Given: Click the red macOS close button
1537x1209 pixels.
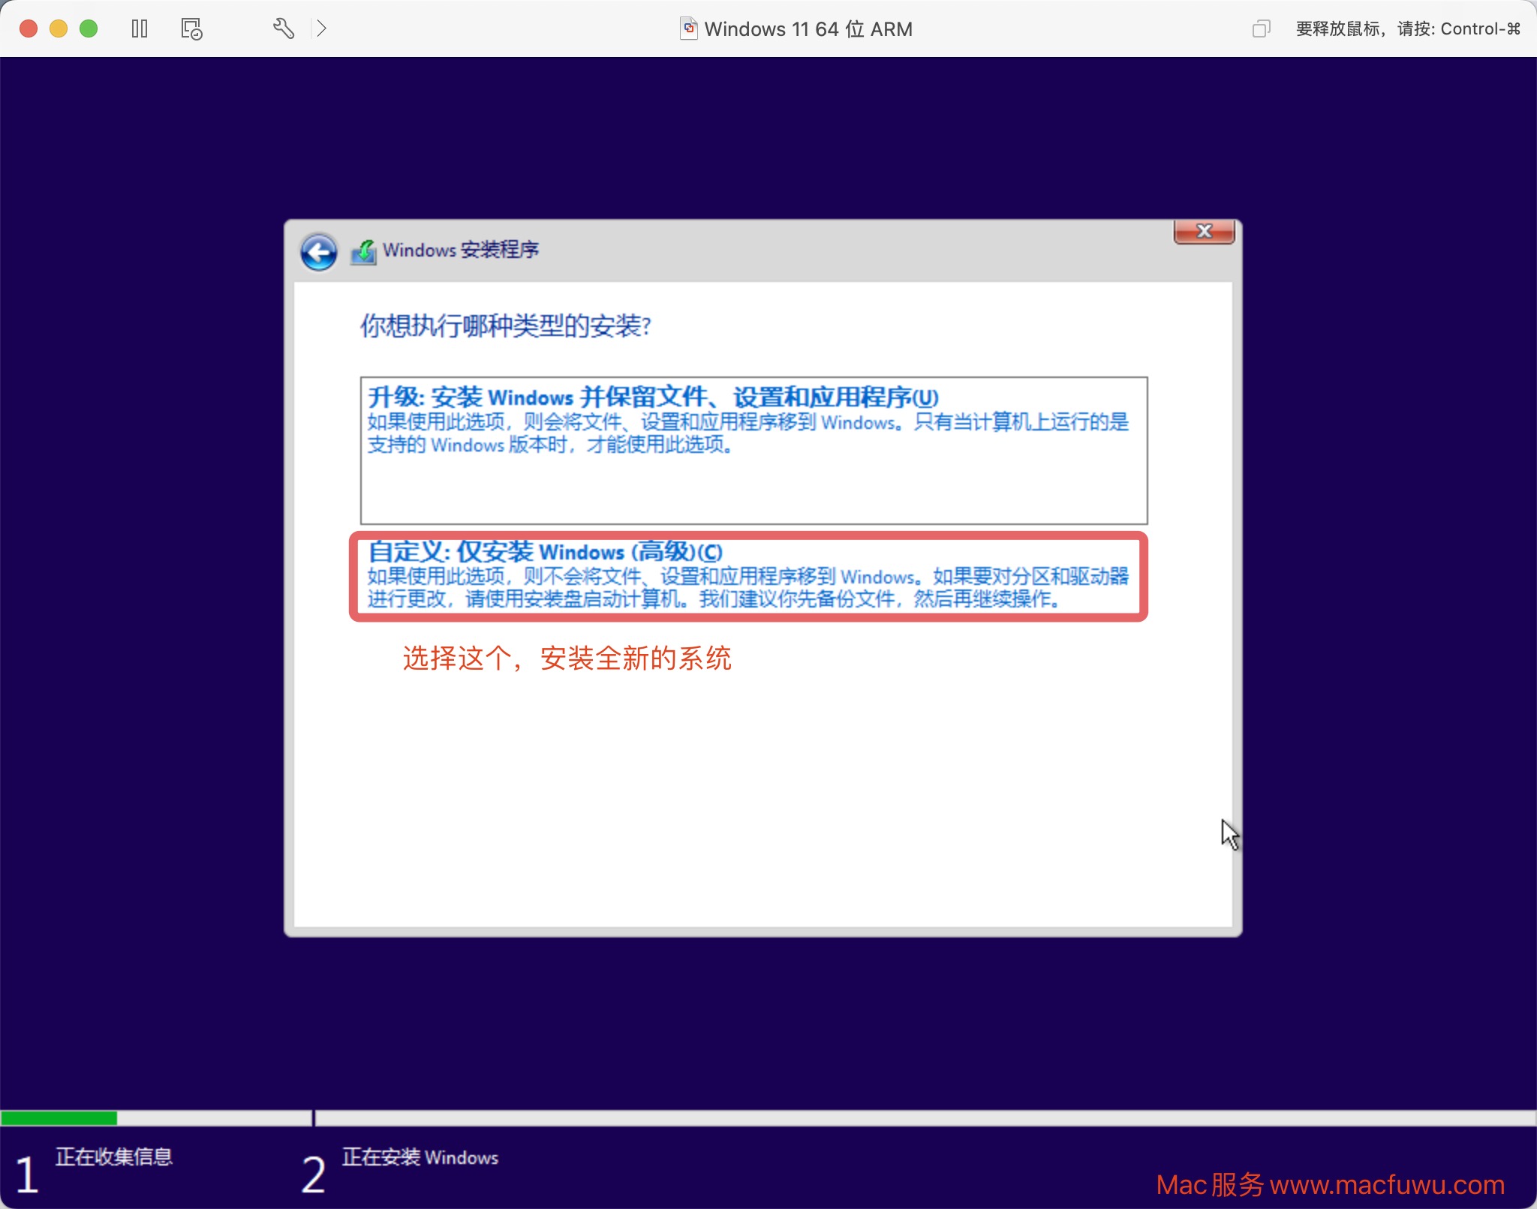Looking at the screenshot, I should [x=29, y=28].
